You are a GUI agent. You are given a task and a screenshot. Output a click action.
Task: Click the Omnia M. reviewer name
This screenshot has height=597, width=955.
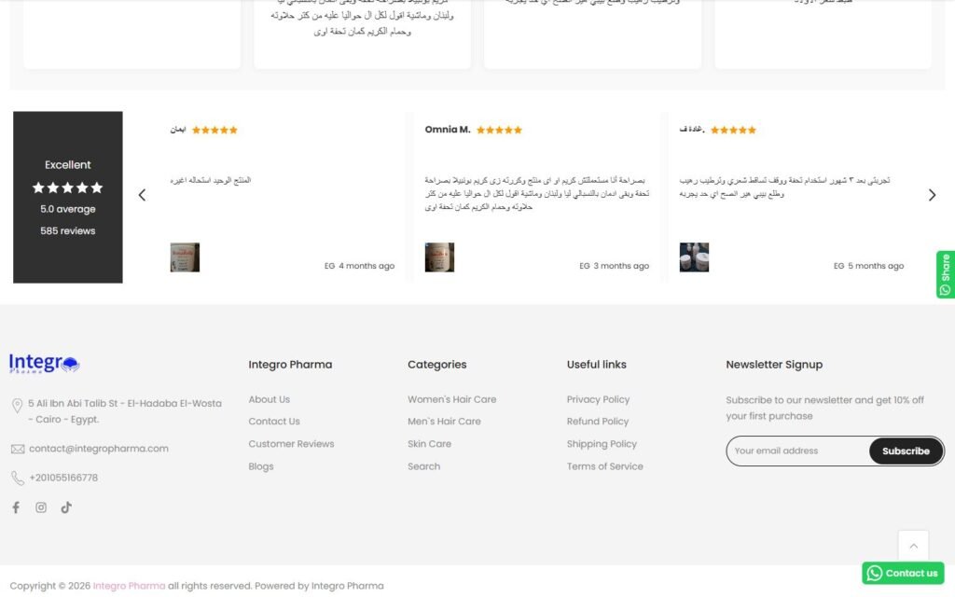tap(448, 130)
